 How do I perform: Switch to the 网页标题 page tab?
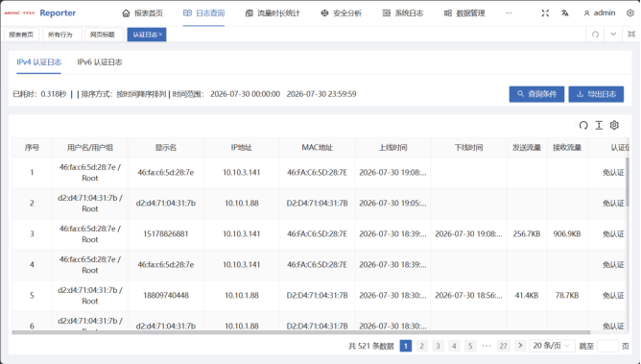(103, 35)
